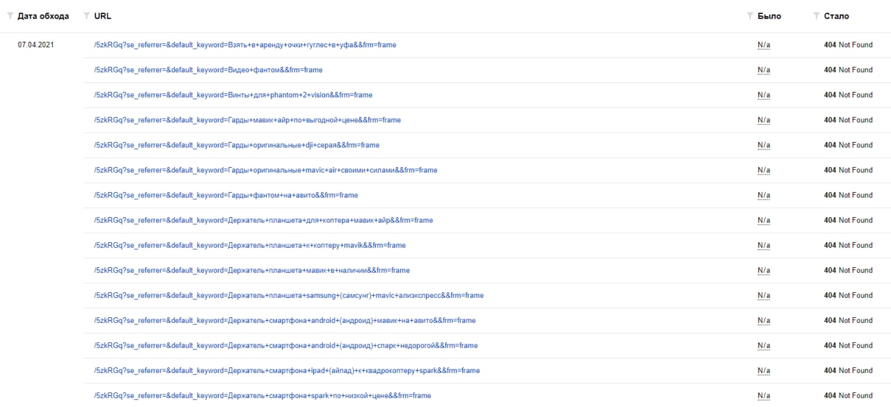Click N/a in the Взять+в+аренду+очки row
891x407 pixels.
764,45
